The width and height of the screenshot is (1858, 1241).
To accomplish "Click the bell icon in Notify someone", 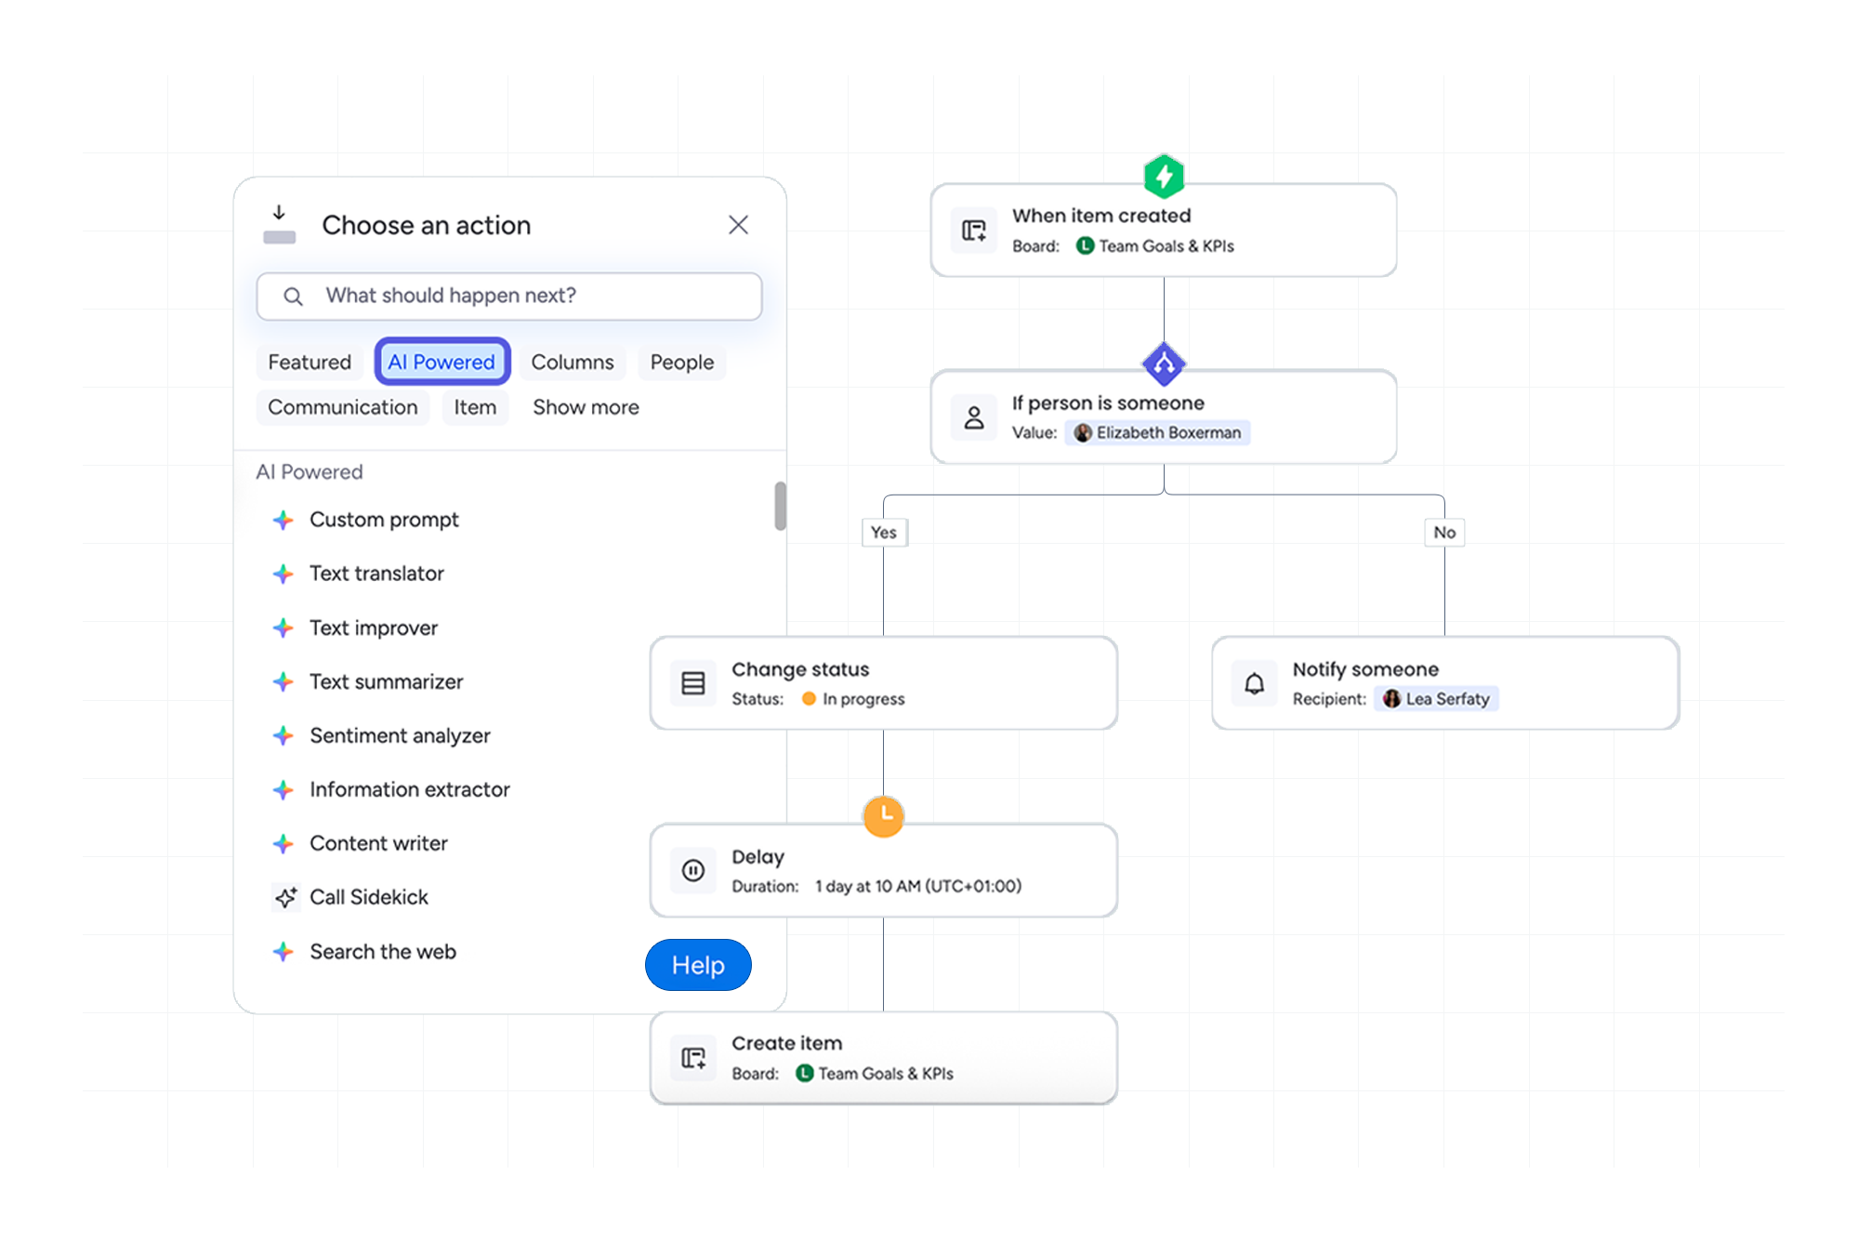I will point(1254,684).
